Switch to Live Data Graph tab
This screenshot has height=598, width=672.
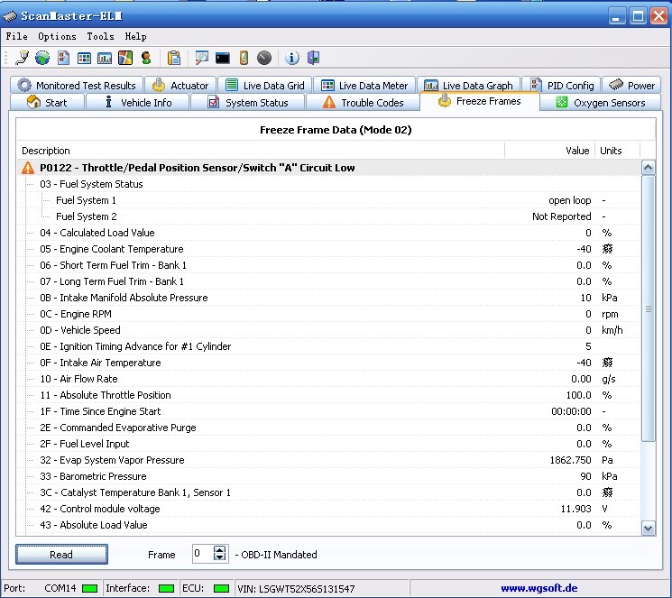point(469,86)
